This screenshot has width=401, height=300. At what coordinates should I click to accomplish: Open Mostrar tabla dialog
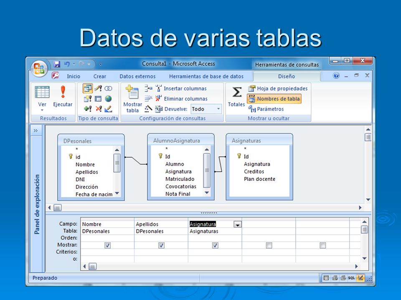(x=132, y=99)
